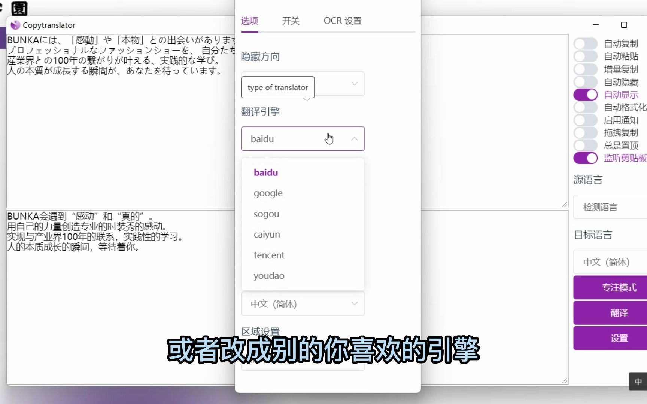Switch to the 选项 tab
The image size is (647, 404).
point(249,21)
